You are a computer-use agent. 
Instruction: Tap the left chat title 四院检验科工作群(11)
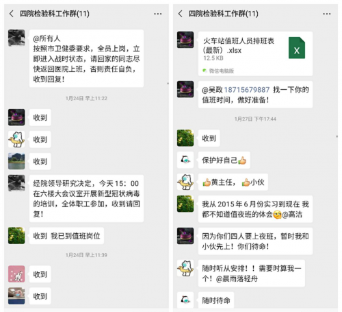point(55,14)
